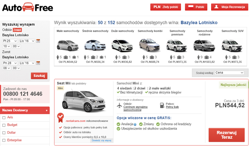Open the AutoFree logo home link

[28, 7]
